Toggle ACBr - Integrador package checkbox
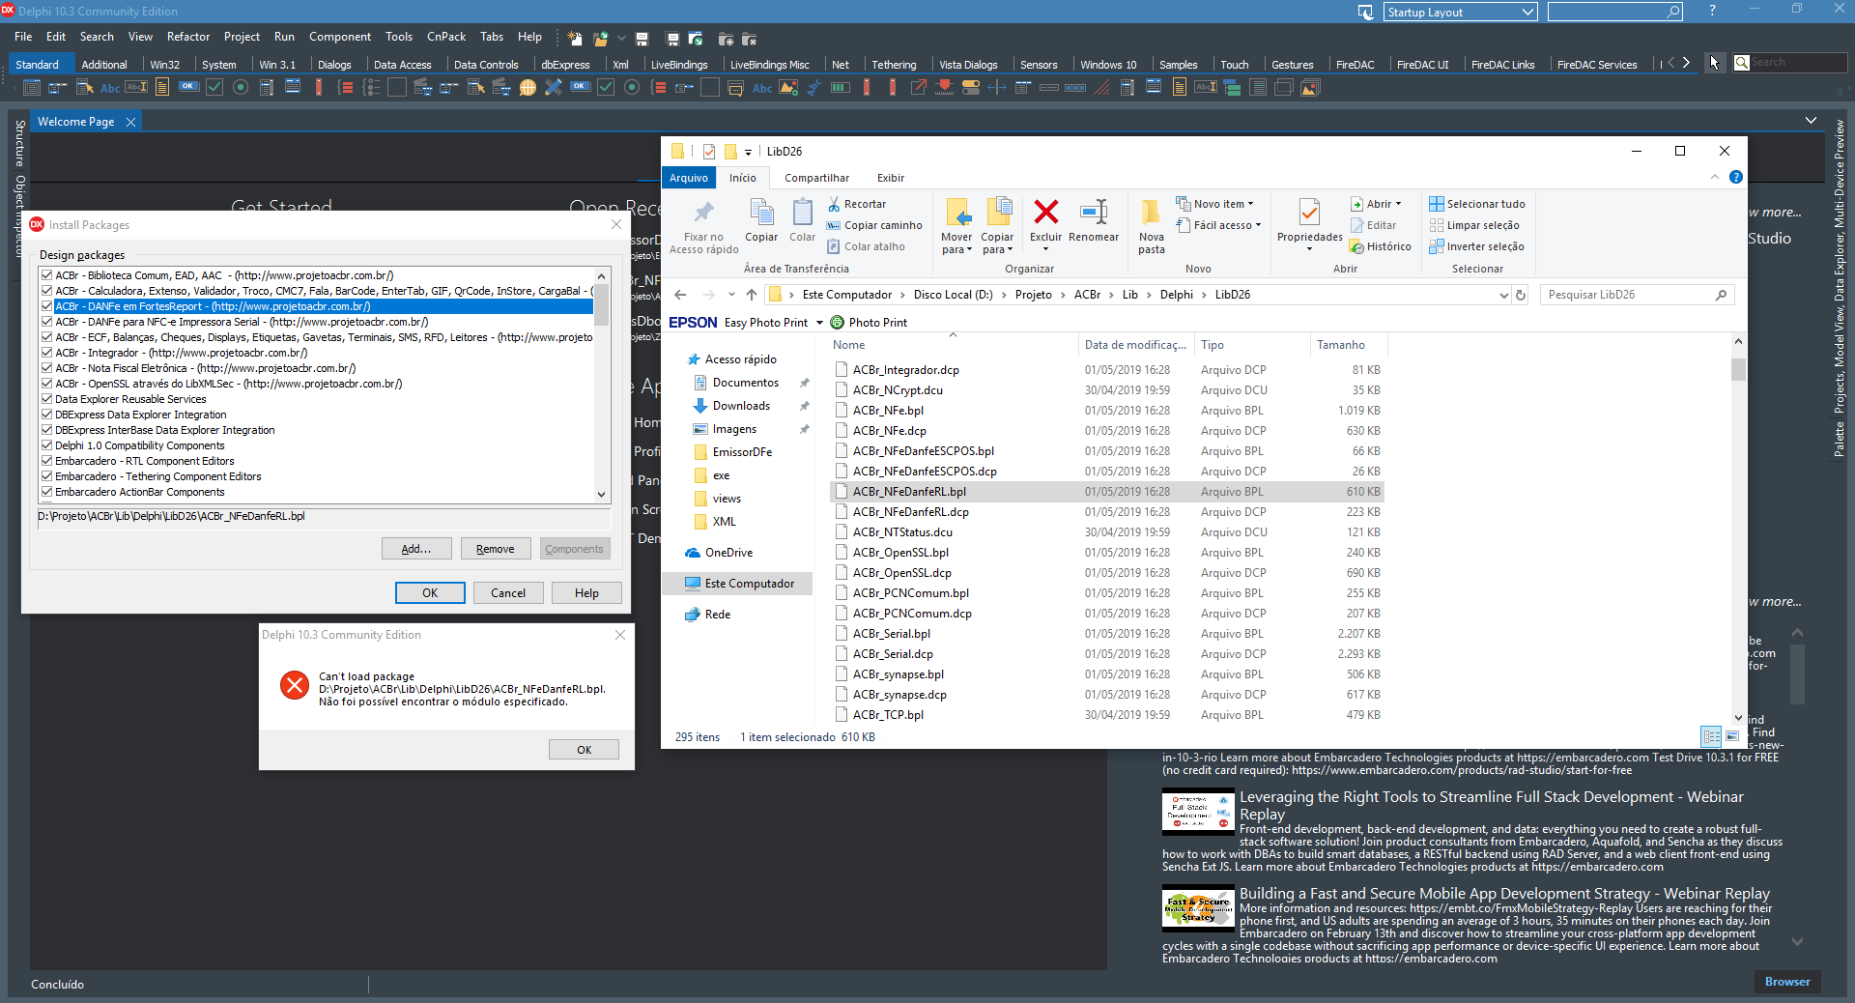 (x=46, y=353)
